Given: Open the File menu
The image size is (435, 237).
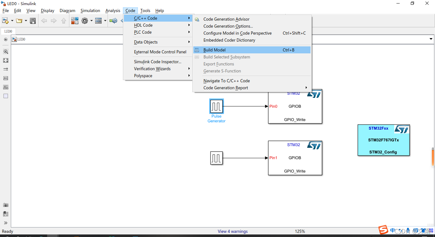Looking at the screenshot, I should [6, 10].
